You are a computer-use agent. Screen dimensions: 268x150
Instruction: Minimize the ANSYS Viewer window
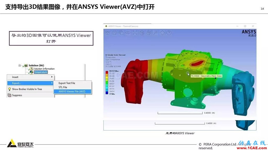coord(237,26)
